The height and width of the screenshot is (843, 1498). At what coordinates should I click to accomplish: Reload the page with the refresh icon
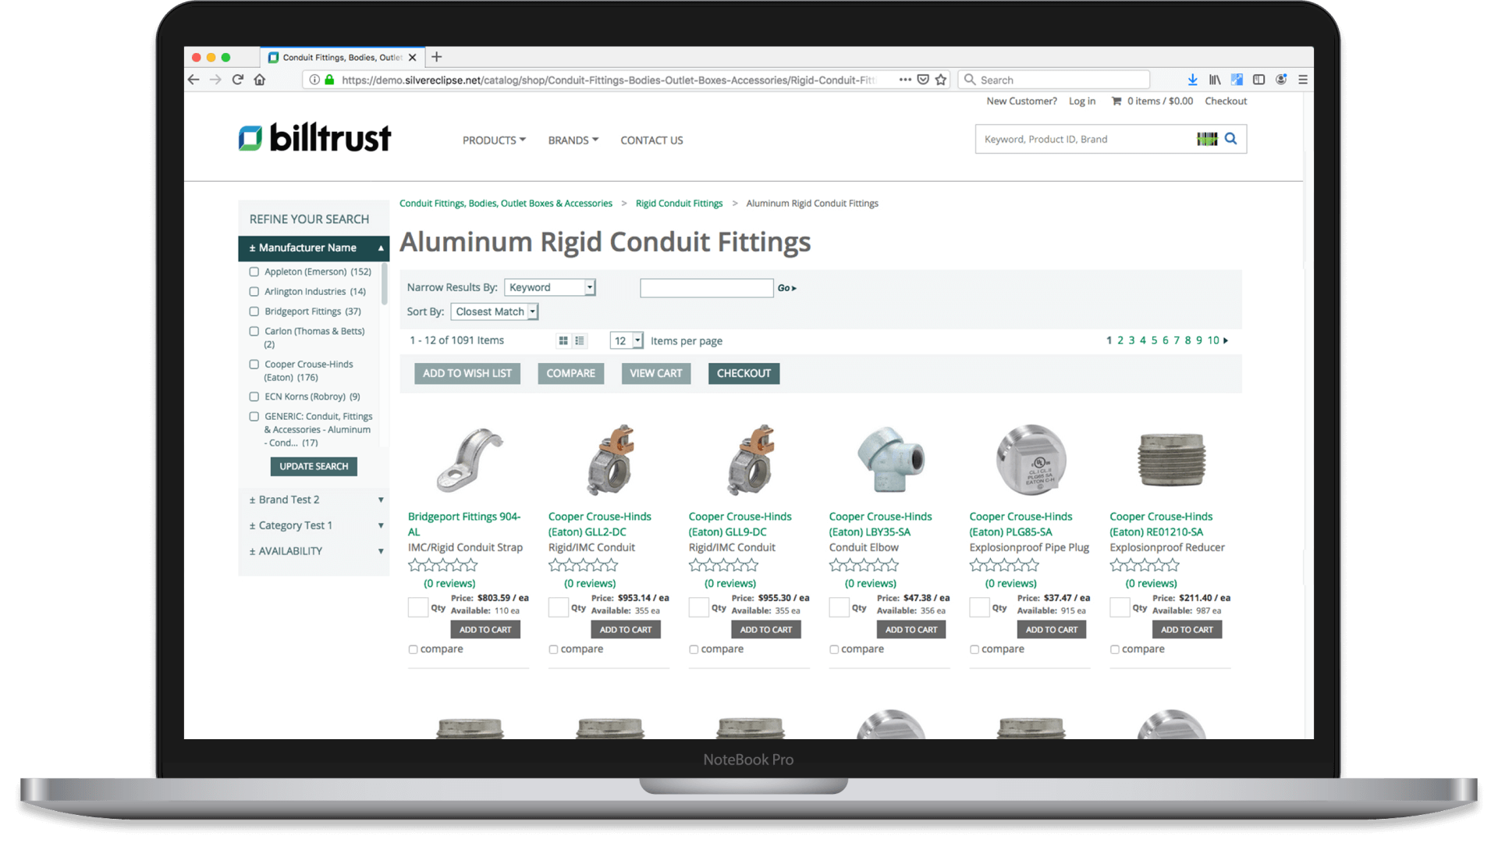coord(238,80)
